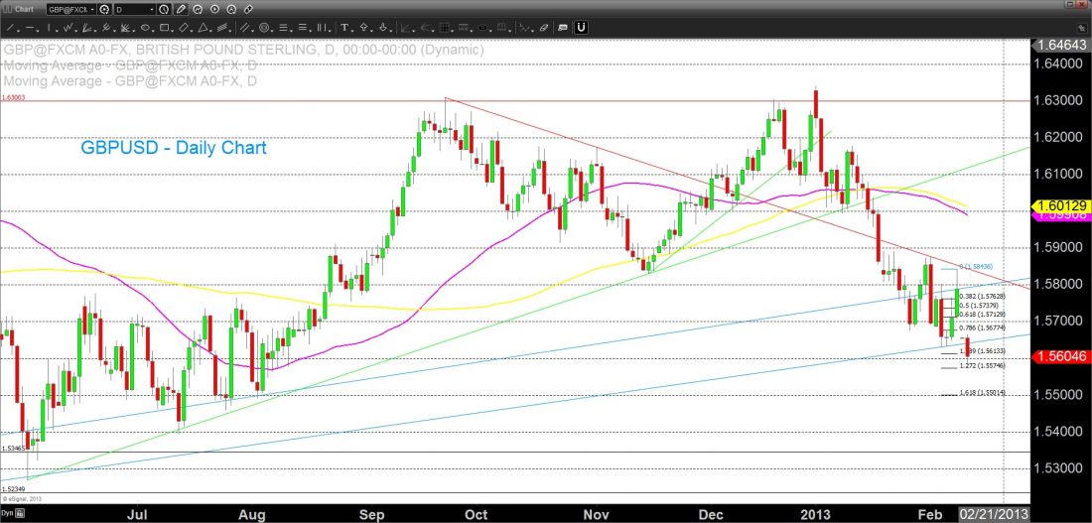The image size is (1092, 523).
Task: Click the Chart window title tab
Action: [22, 7]
